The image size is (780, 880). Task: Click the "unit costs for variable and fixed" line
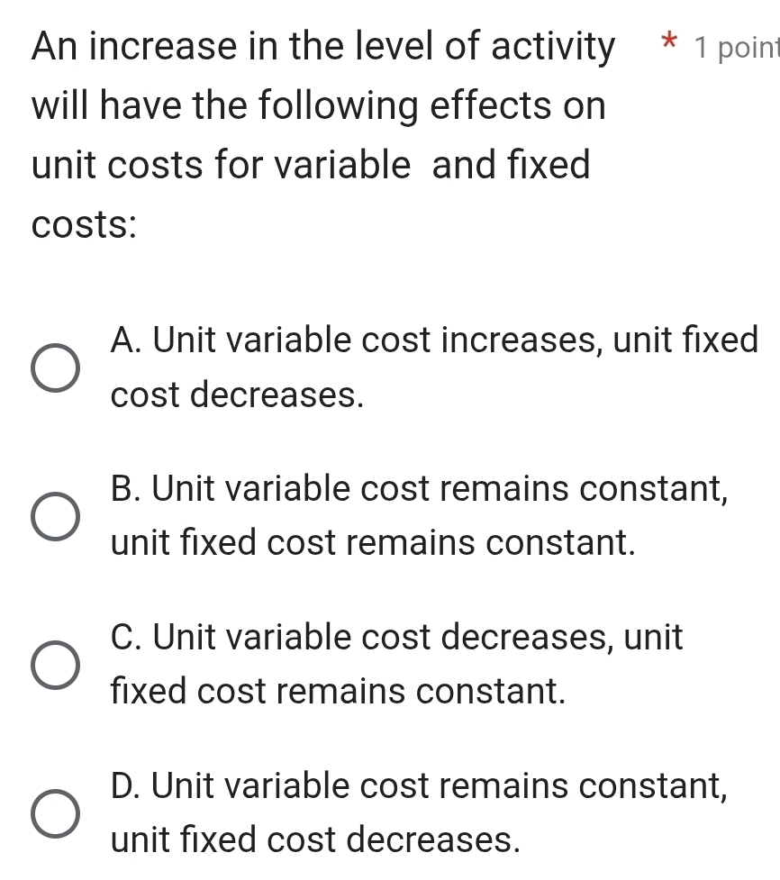[x=311, y=165]
